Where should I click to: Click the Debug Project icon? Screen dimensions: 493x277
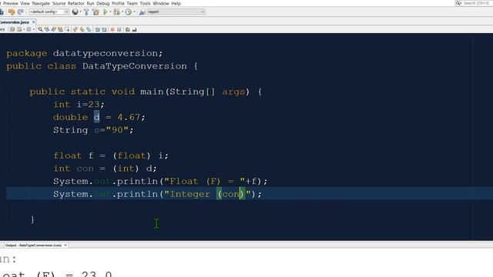pos(116,12)
